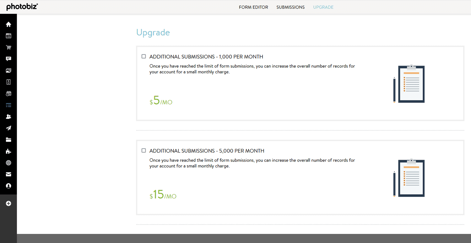
Task: Switch to the FORM EDITOR tab
Action: [x=253, y=7]
